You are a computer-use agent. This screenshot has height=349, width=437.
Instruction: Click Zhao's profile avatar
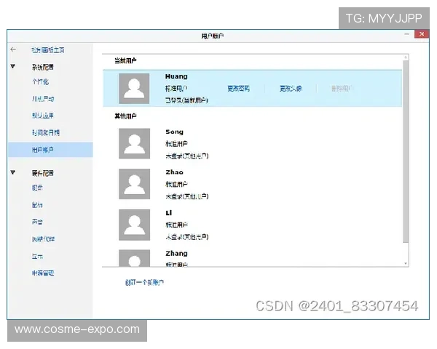[x=134, y=183]
